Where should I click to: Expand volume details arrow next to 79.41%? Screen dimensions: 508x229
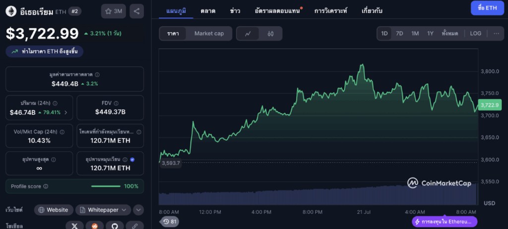coord(66,113)
